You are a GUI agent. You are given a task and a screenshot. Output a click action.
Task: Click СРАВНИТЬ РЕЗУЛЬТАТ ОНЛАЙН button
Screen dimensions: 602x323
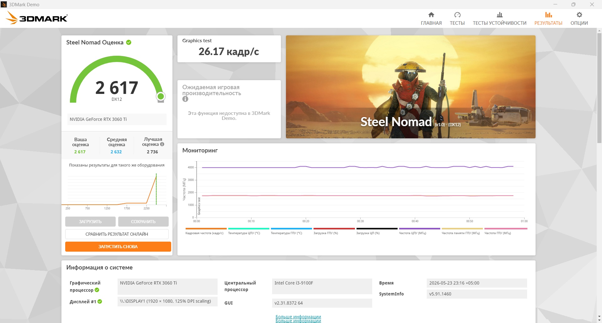click(x=117, y=234)
